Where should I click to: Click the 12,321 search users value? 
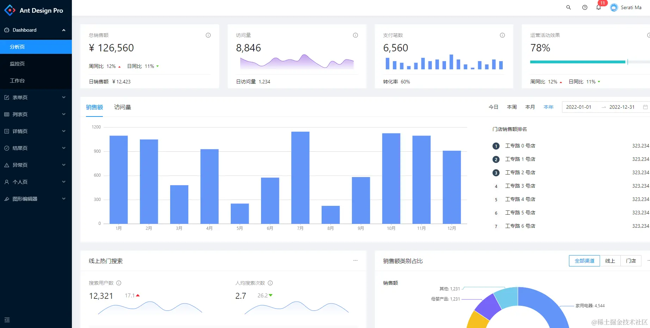pyautogui.click(x=101, y=296)
